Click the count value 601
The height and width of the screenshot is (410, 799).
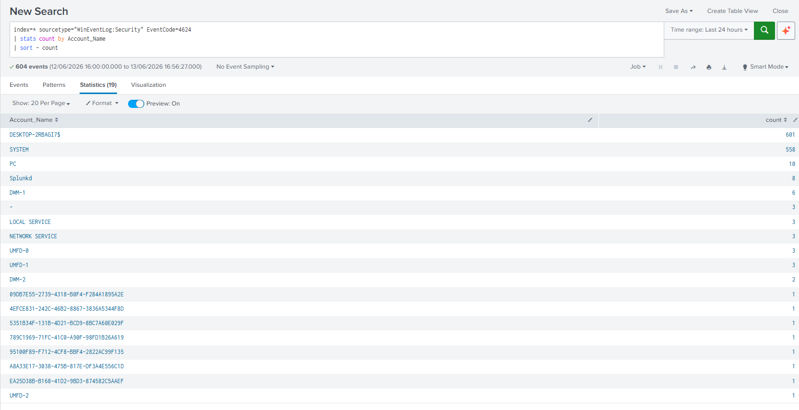[x=790, y=135]
